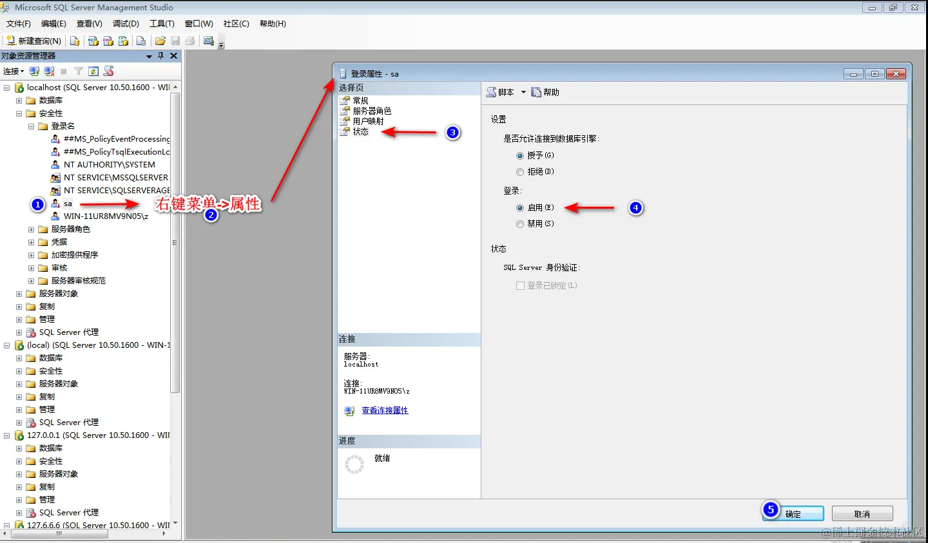Open the 文件(F) menu
928x543 pixels.
pyautogui.click(x=19, y=23)
